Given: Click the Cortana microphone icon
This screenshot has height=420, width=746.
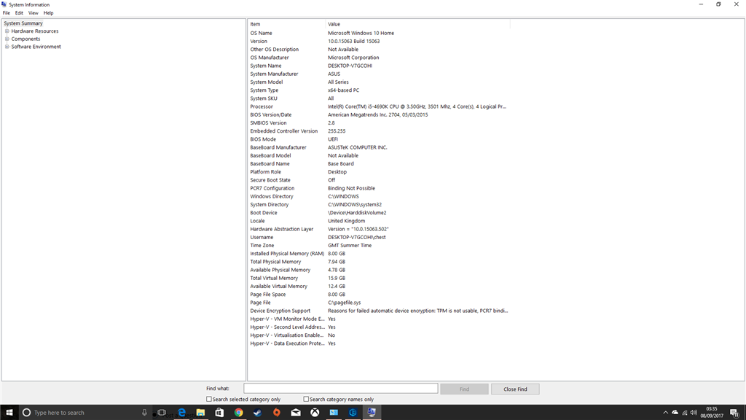Looking at the screenshot, I should (144, 413).
